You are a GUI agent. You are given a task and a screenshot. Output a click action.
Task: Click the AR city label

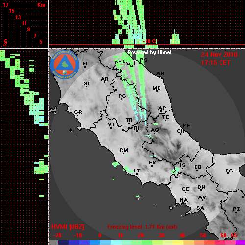click(x=105, y=79)
